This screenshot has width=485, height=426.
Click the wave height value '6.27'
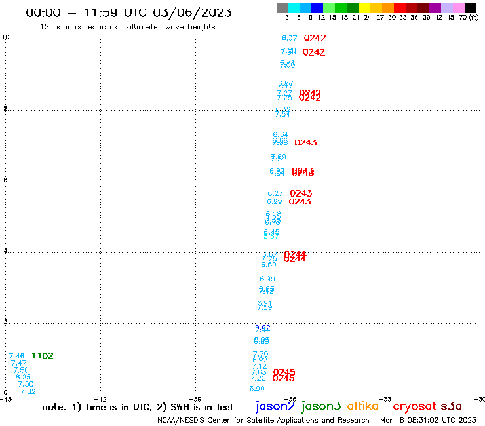click(275, 193)
